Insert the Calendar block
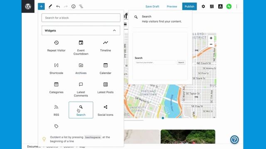Image resolution: width=266 pixels, height=149 pixels. 105,69
